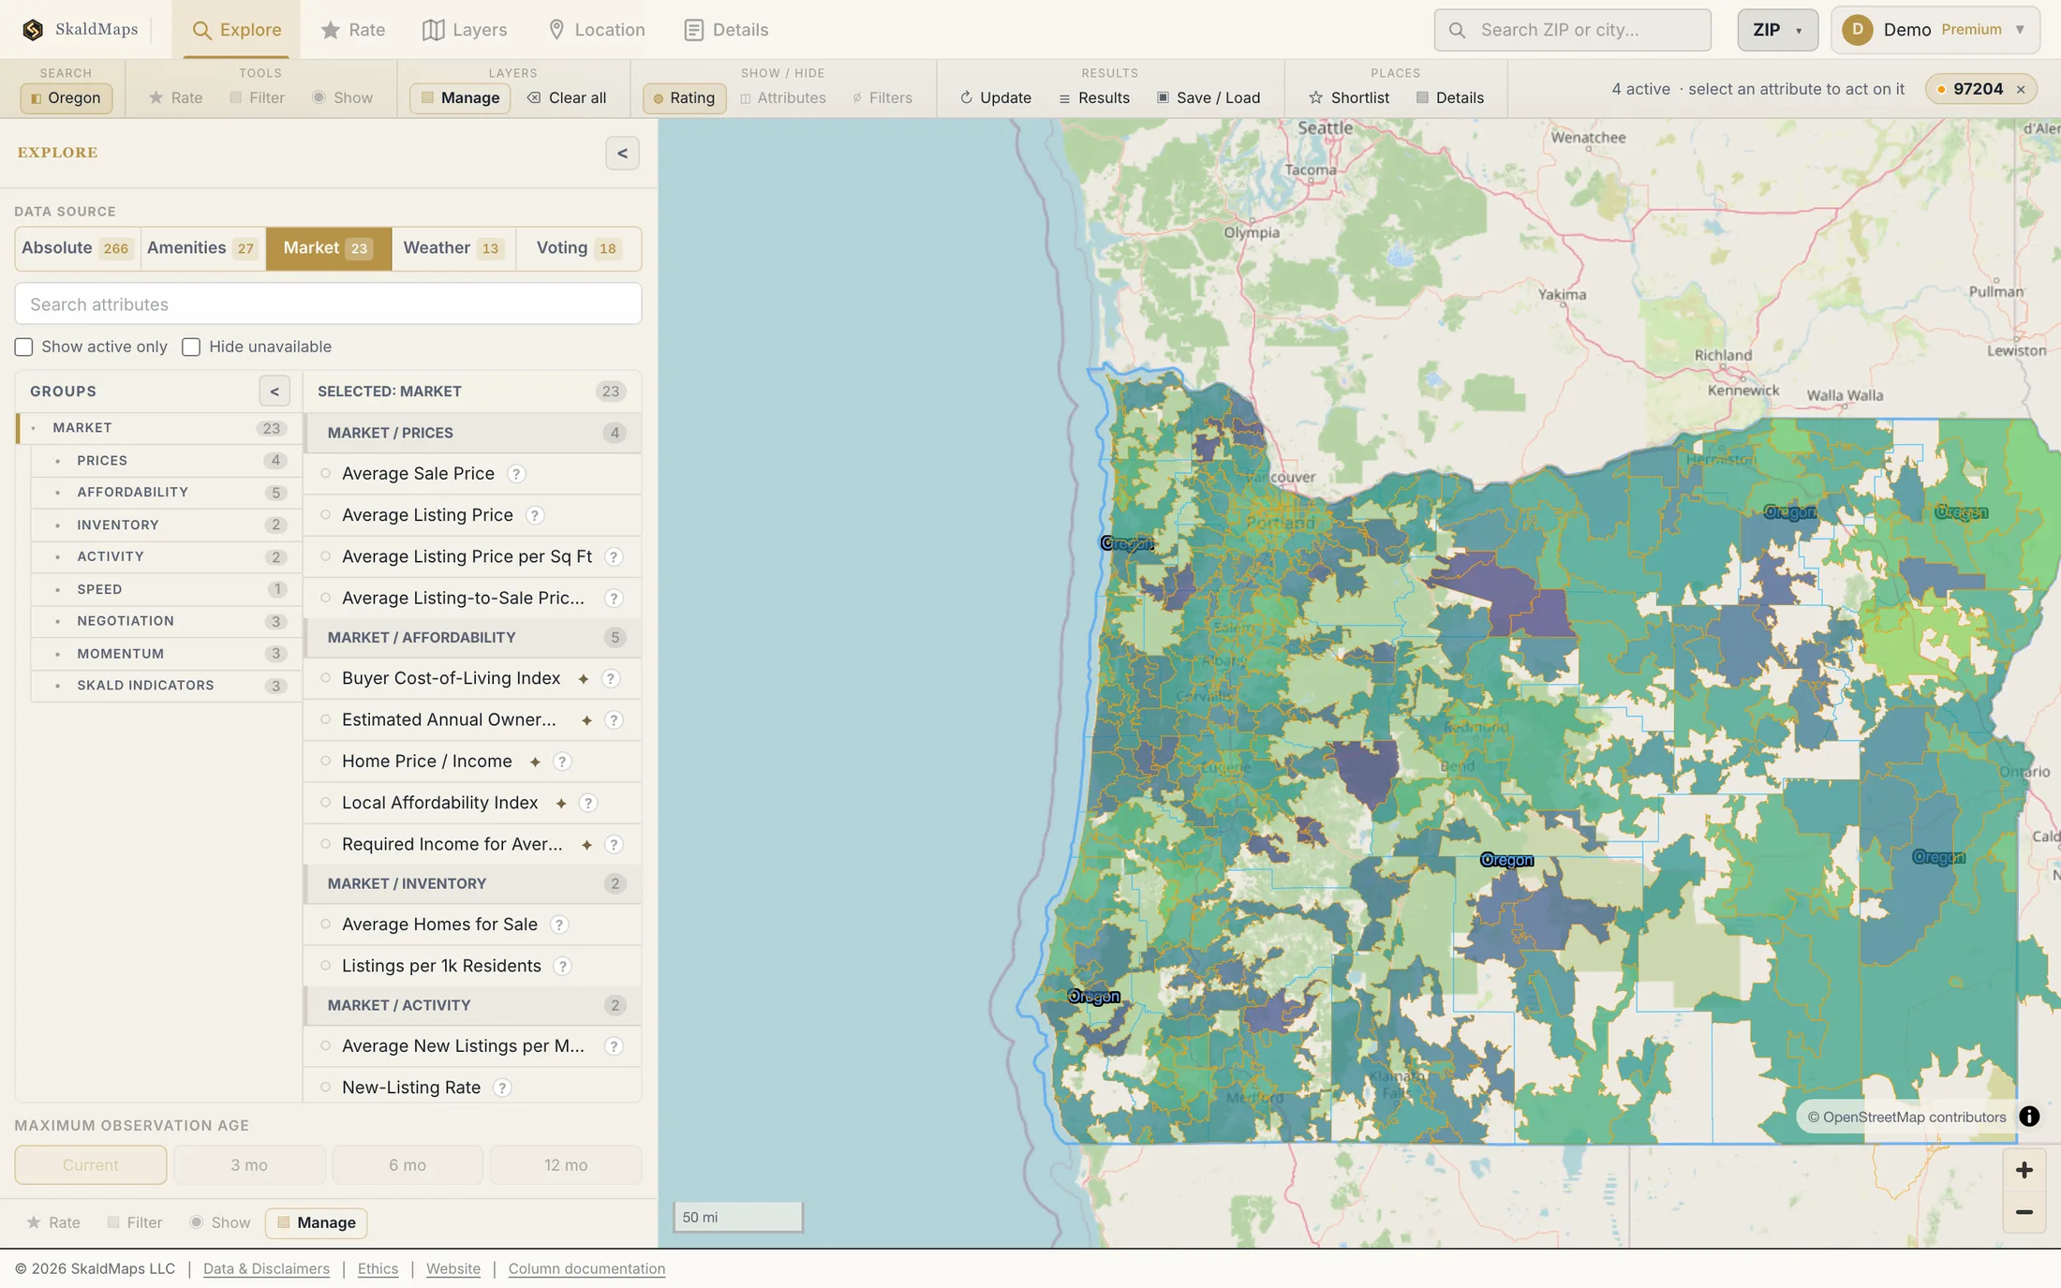
Task: Open the Shortlist star in Places
Action: click(1348, 97)
